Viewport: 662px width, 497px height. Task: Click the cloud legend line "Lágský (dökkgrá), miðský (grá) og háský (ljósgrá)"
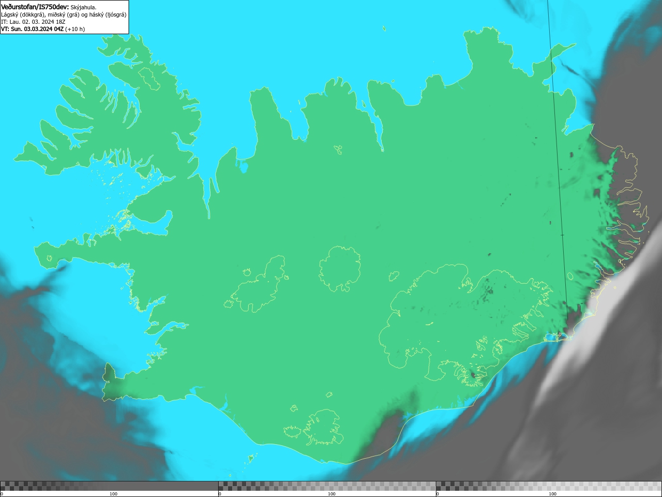64,14
